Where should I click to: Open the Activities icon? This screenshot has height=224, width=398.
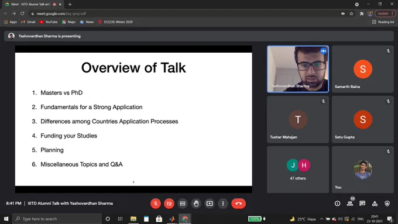pyautogui.click(x=375, y=204)
